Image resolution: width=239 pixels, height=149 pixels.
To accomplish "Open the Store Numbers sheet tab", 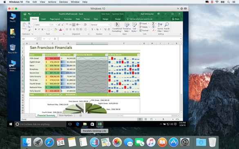I will pyautogui.click(x=65, y=116).
